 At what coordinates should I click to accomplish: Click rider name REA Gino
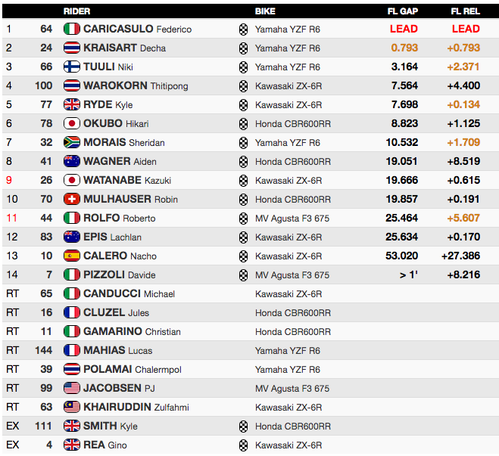point(105,445)
